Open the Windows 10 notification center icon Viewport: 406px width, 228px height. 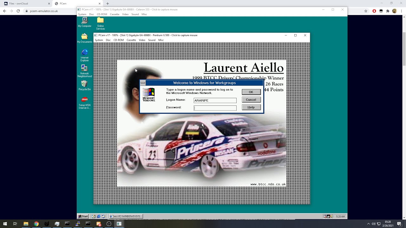coord(399,224)
